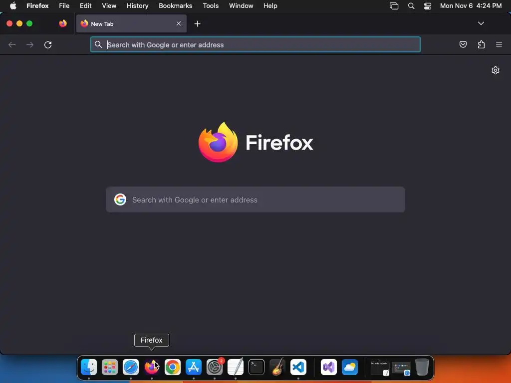This screenshot has height=383, width=511.
Task: Focus the center Google search box
Action: click(255, 199)
